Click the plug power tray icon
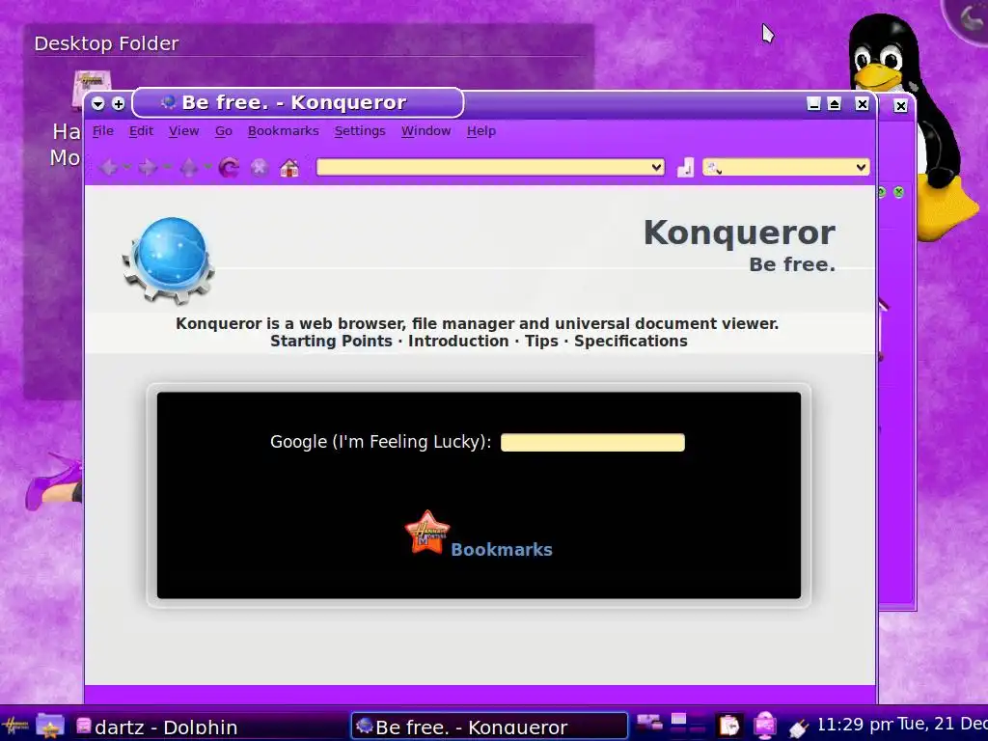 tap(798, 727)
